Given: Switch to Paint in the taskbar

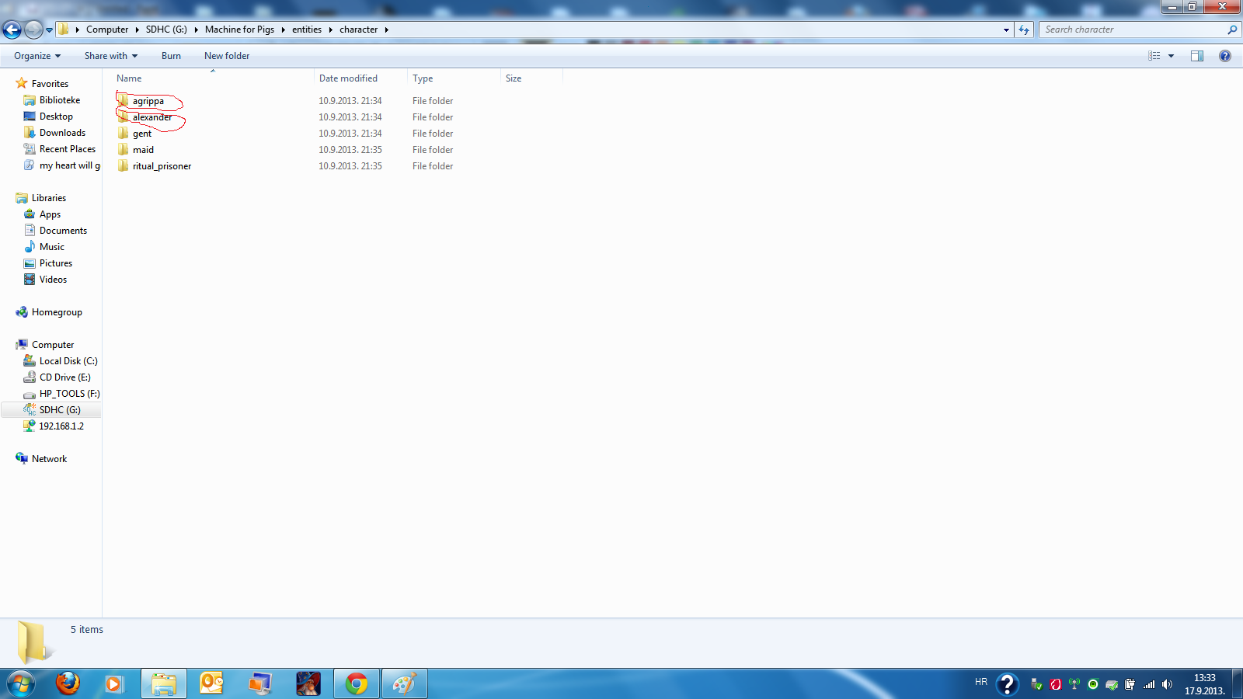Looking at the screenshot, I should click(405, 683).
